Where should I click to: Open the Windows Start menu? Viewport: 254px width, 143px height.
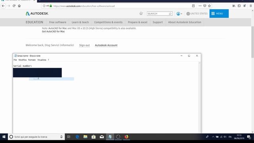[4, 137]
